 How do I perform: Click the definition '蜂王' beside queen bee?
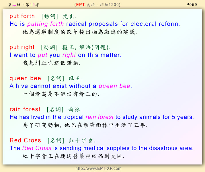tap(76, 79)
